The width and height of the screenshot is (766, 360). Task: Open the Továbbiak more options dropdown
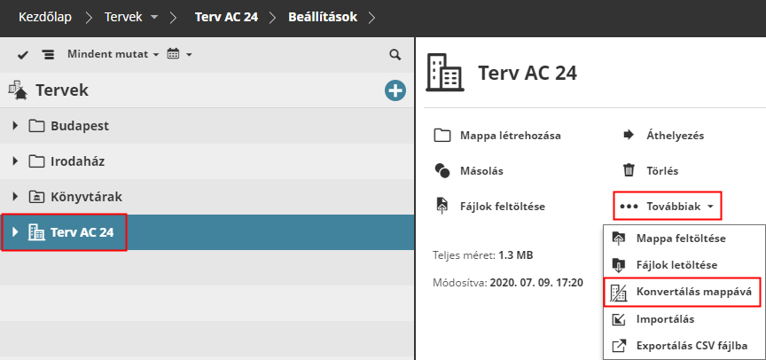tap(668, 207)
